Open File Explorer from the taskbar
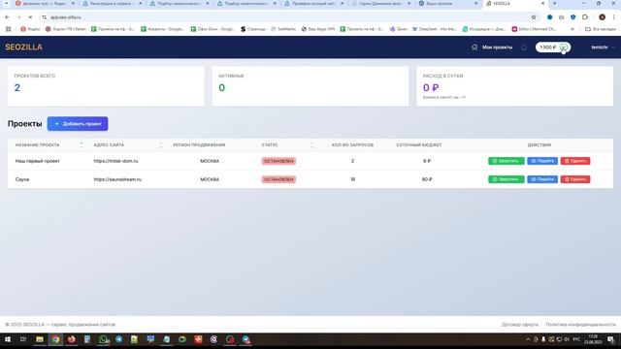621x349 pixels. click(40, 339)
